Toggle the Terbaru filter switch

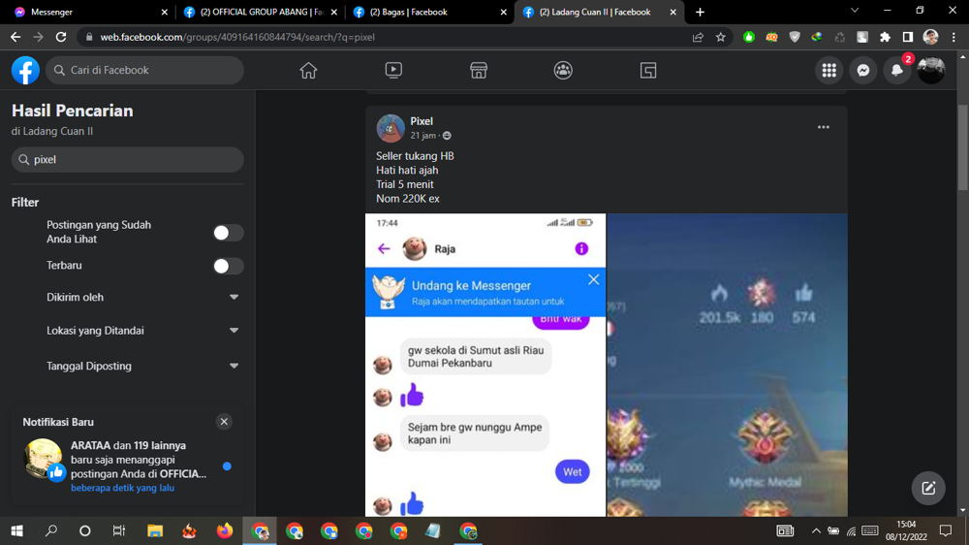coord(228,266)
